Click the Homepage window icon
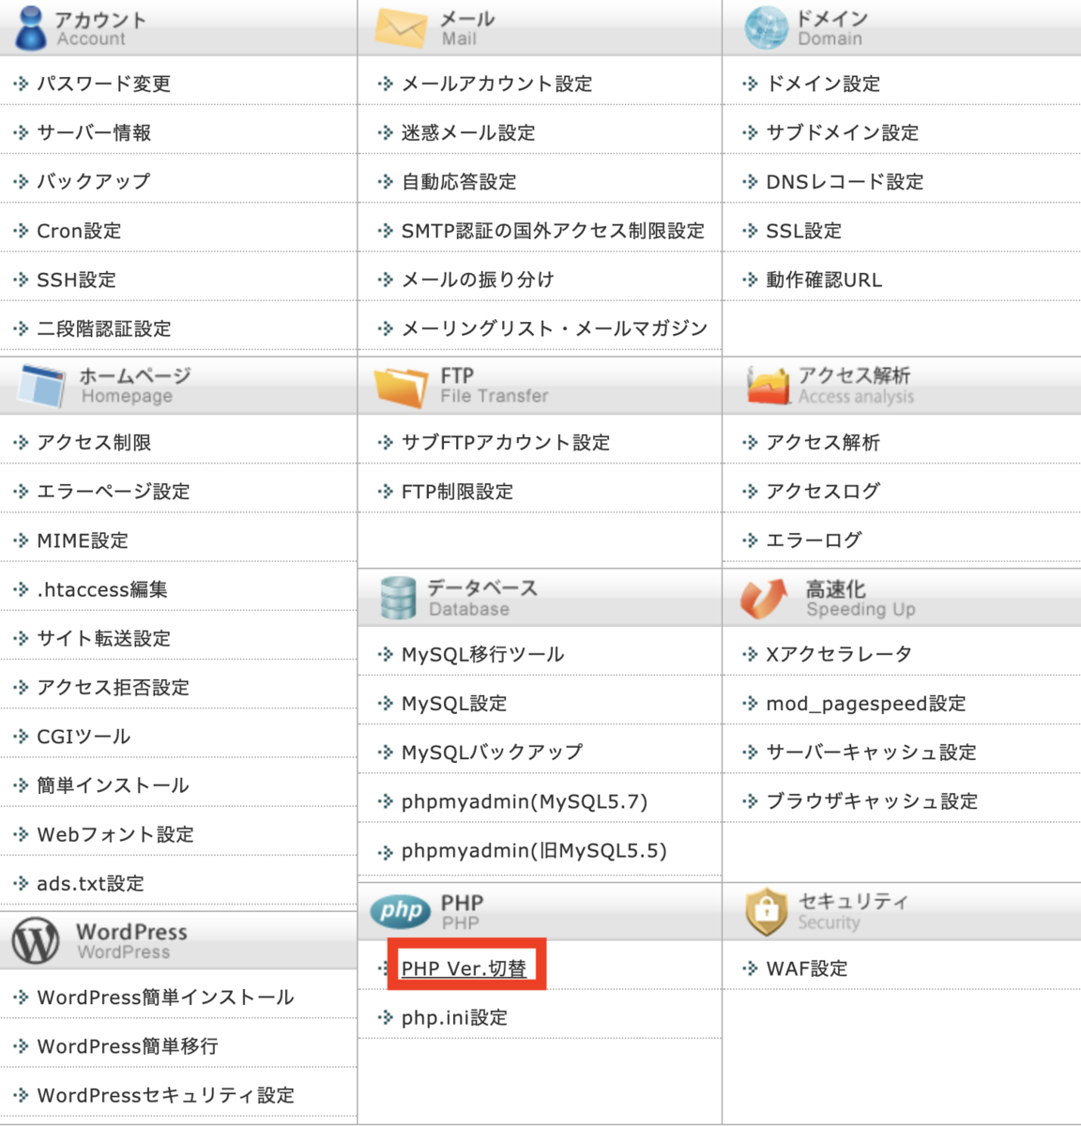Screen dimensions: 1081x1126 [42, 385]
